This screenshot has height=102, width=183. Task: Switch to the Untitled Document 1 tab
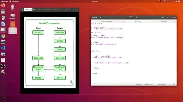[x=108, y=21]
